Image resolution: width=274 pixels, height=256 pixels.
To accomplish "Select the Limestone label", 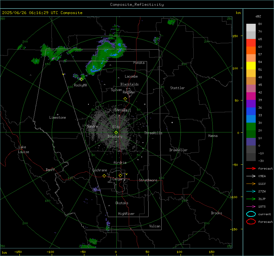I will tap(58, 117).
